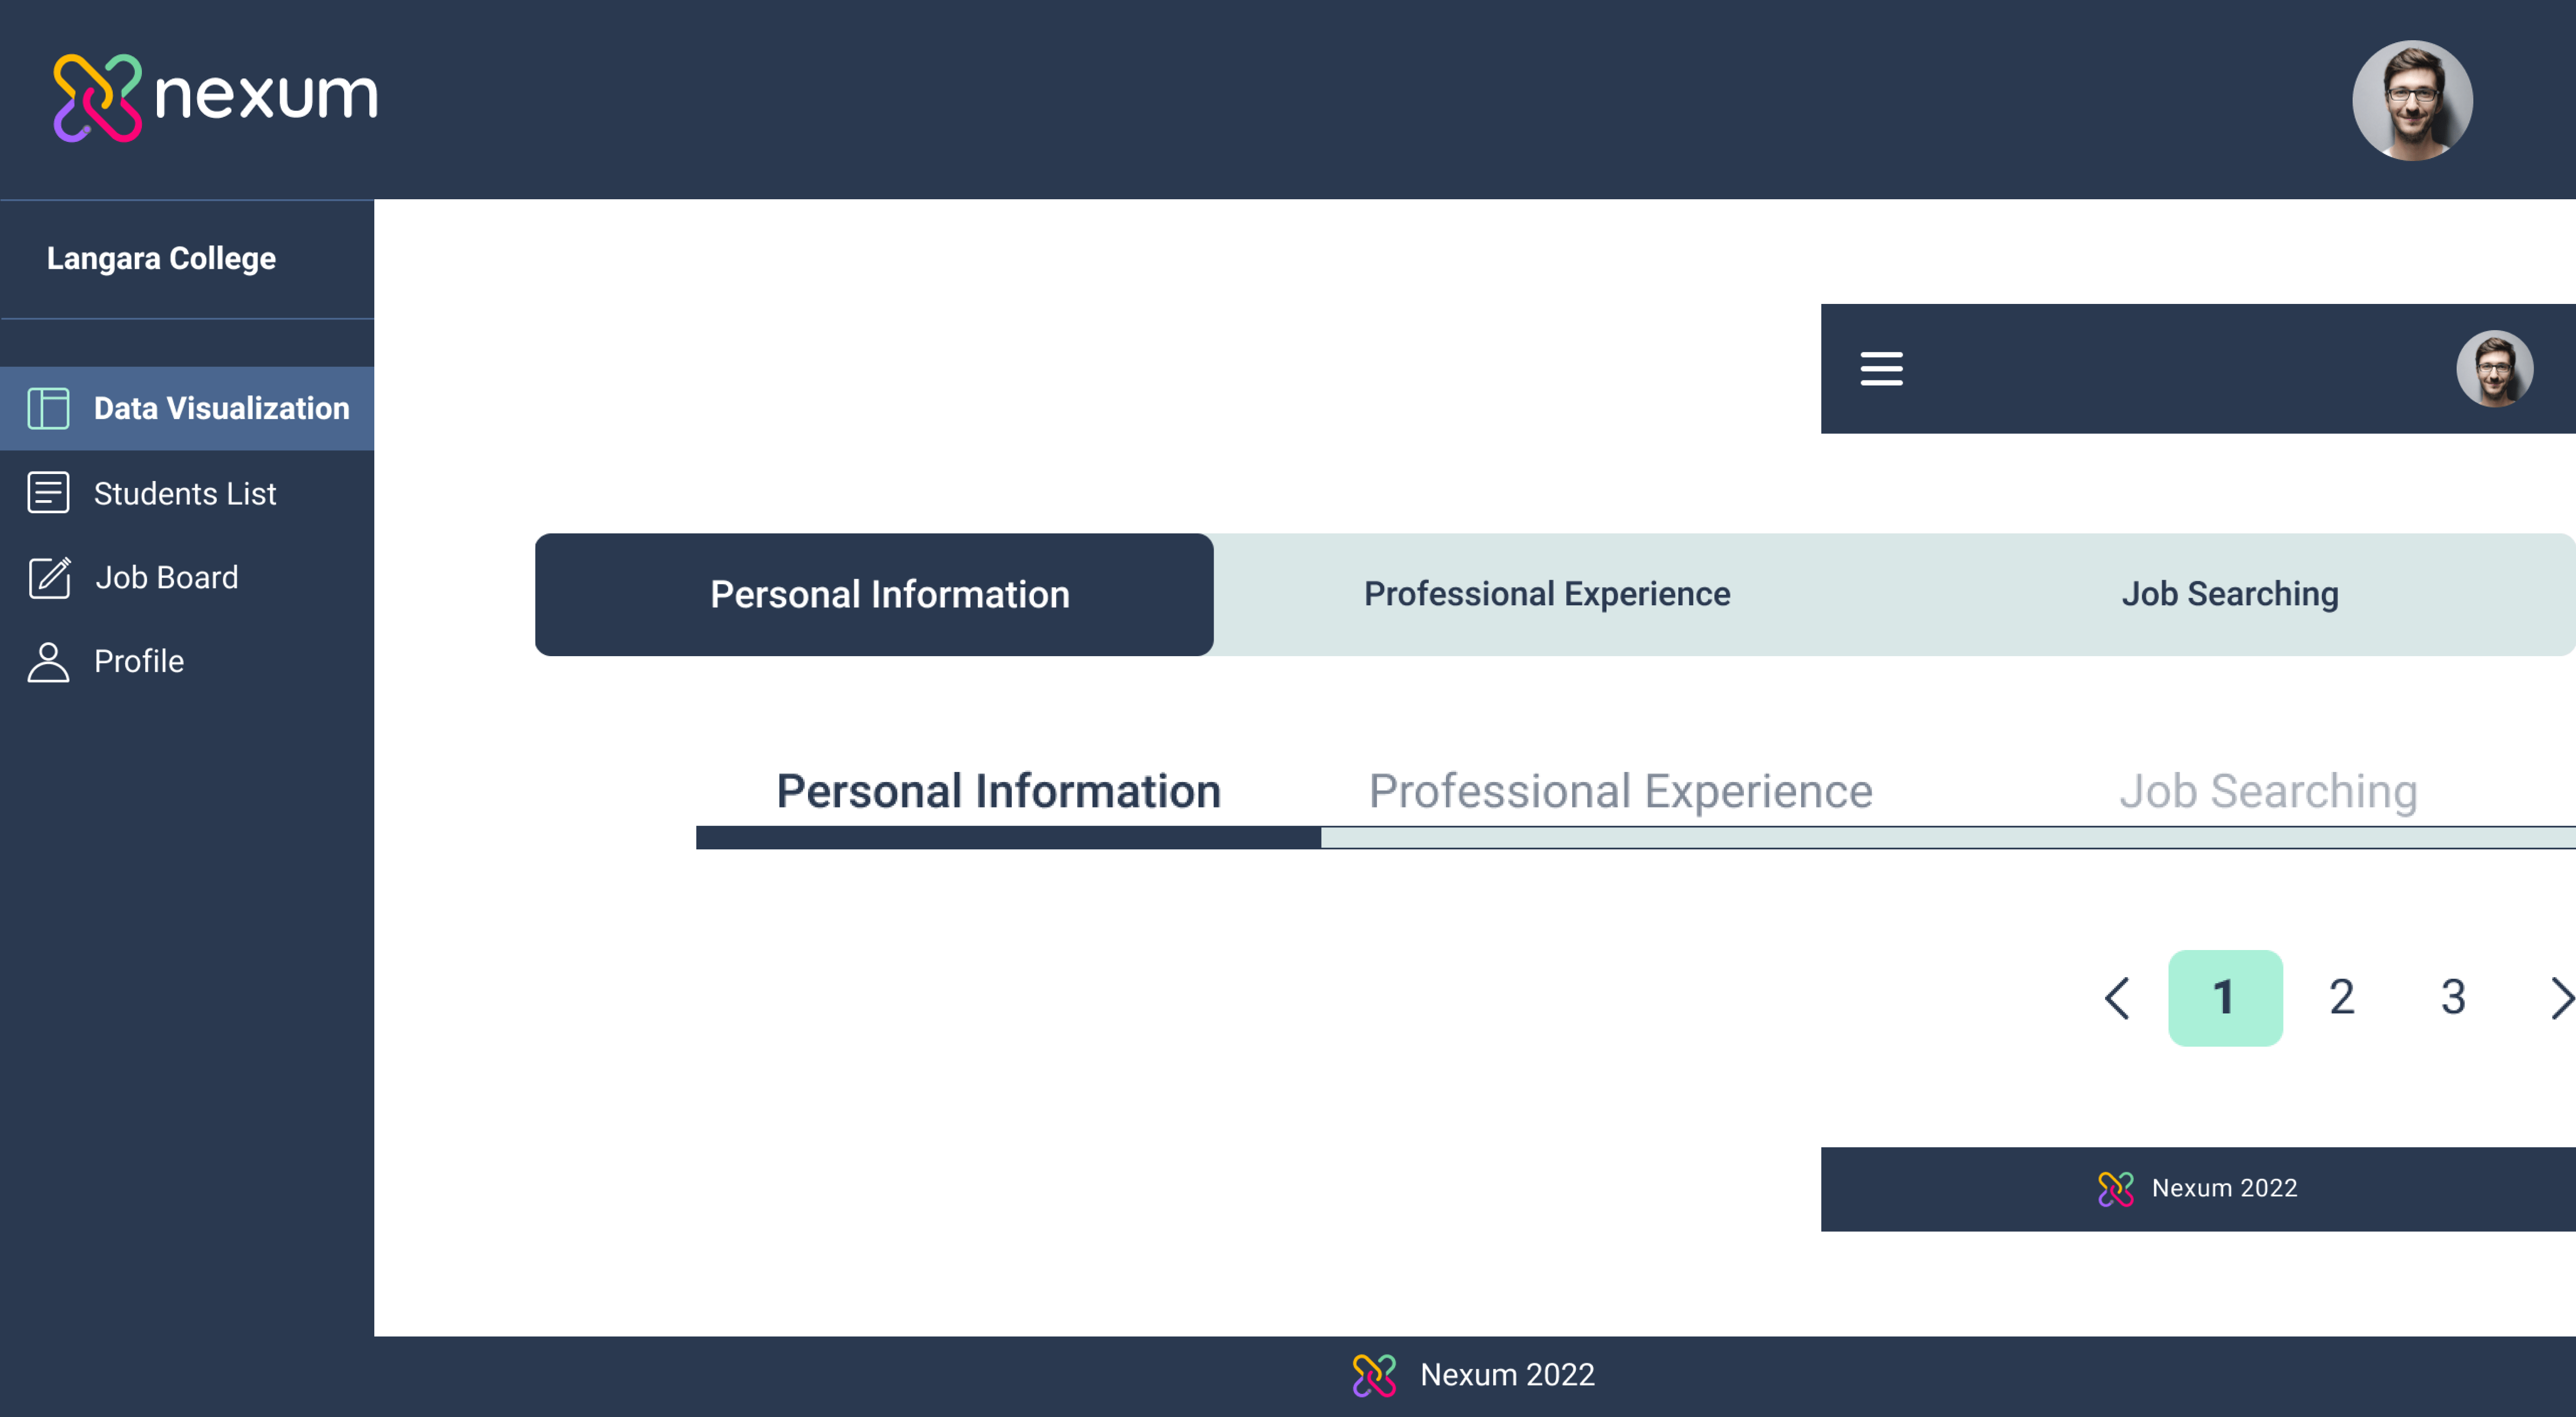The height and width of the screenshot is (1417, 2576).
Task: Click the Data Visualization sidebar icon
Action: coord(47,409)
